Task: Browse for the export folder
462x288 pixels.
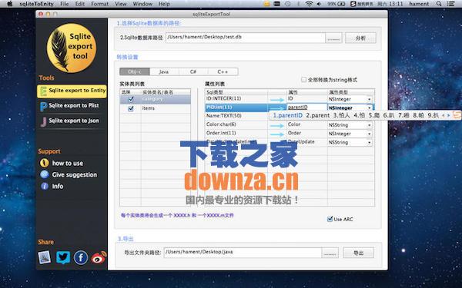Action: (x=330, y=253)
